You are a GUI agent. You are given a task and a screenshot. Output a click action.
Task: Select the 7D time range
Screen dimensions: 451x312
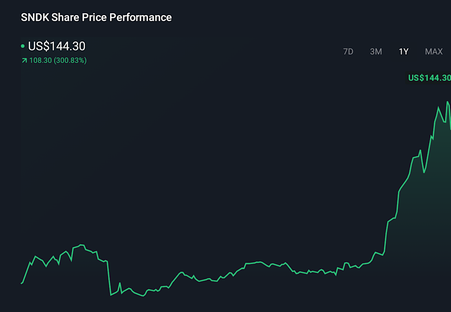[x=348, y=52]
